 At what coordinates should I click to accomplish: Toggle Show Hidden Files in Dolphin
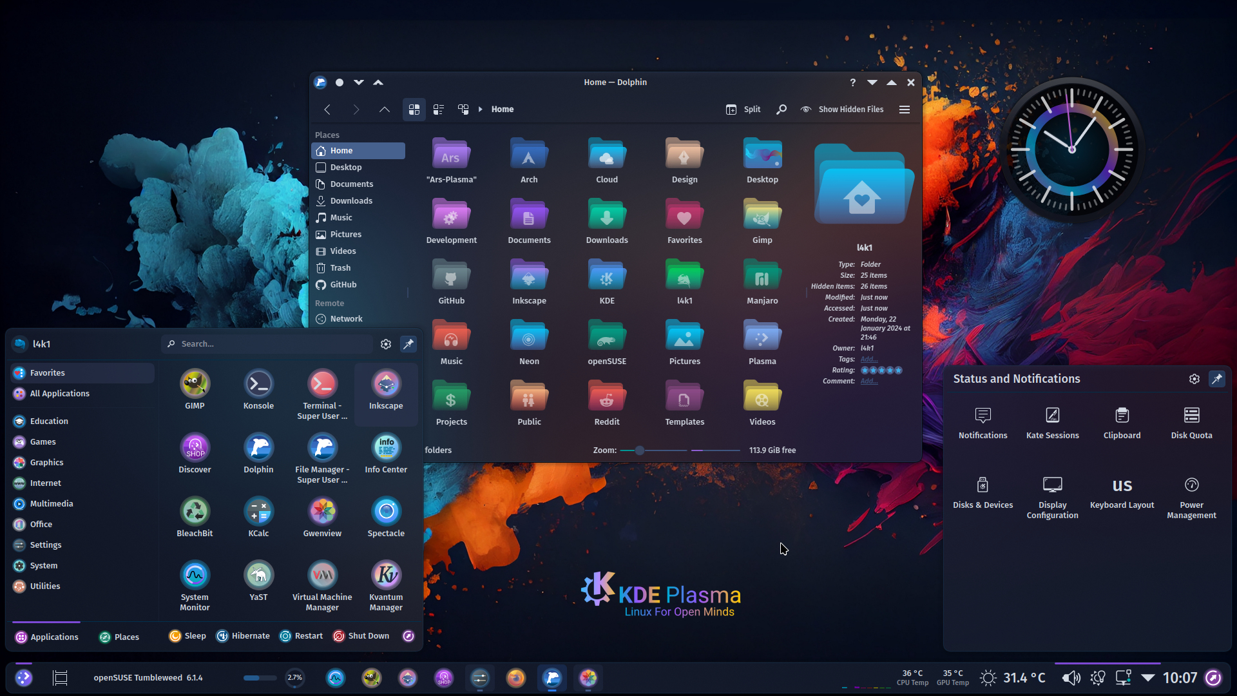pyautogui.click(x=842, y=110)
